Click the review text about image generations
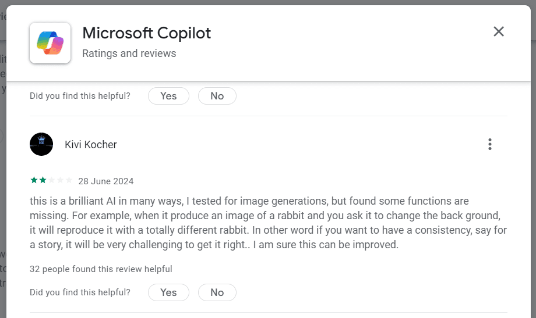The width and height of the screenshot is (536, 318). [x=268, y=223]
